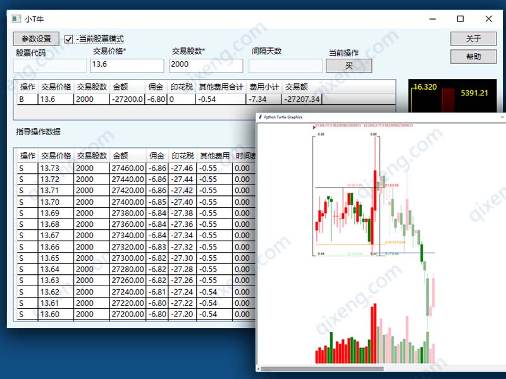Minimize the 小T牛 window
Image resolution: width=506 pixels, height=379 pixels.
(x=432, y=19)
